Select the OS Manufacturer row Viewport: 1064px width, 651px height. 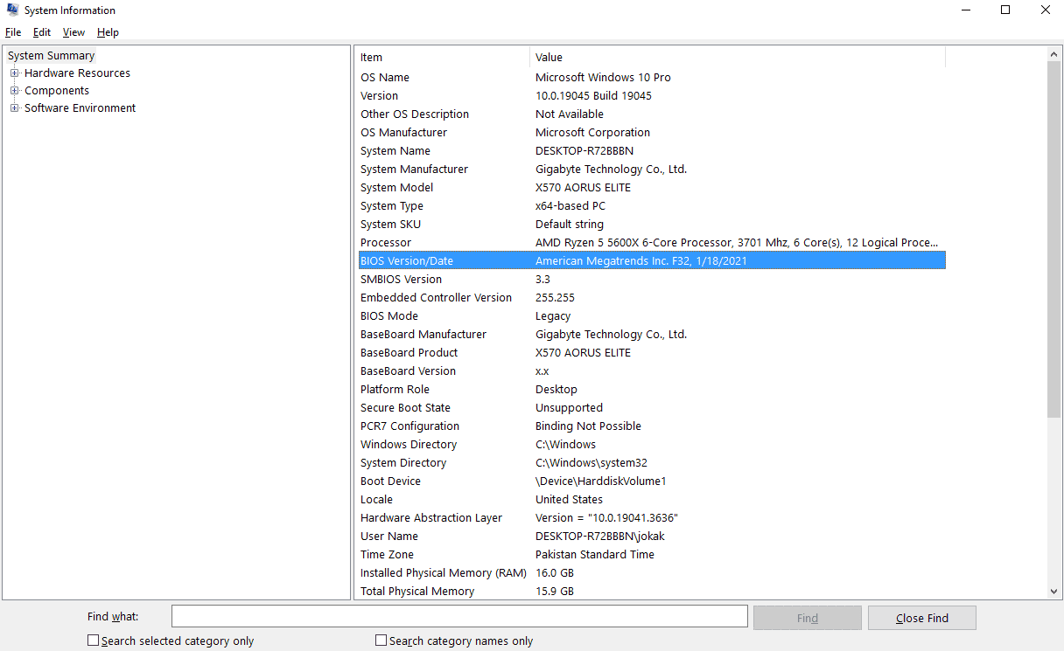coord(651,132)
